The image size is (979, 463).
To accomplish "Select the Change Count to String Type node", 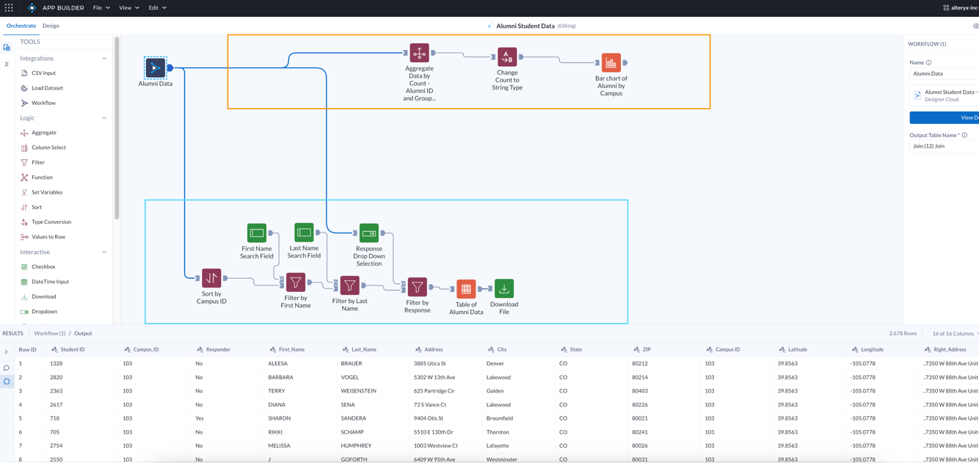I will 507,55.
